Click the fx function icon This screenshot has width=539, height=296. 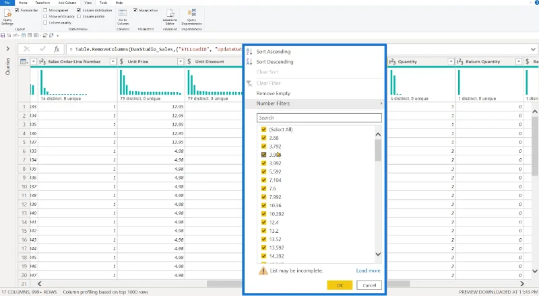(x=57, y=49)
